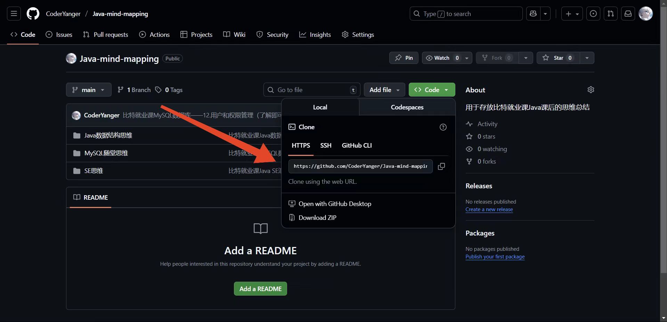Go to GitHub homepage via Octocat logo

[x=33, y=14]
